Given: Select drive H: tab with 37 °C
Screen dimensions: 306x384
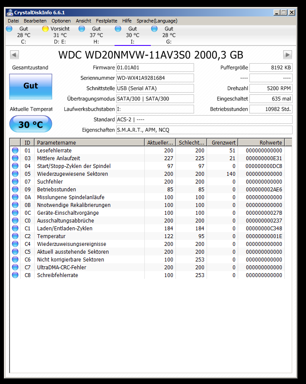Looking at the screenshot, I should point(96,35).
